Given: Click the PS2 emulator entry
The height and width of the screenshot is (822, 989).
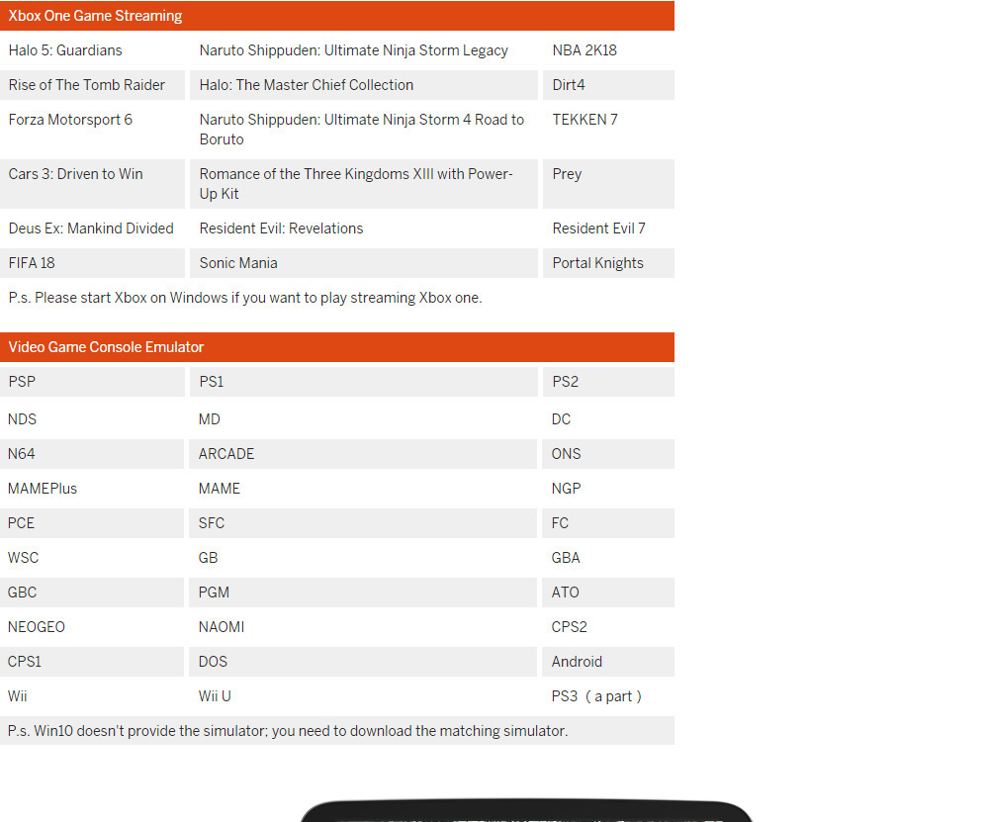Looking at the screenshot, I should click(566, 382).
